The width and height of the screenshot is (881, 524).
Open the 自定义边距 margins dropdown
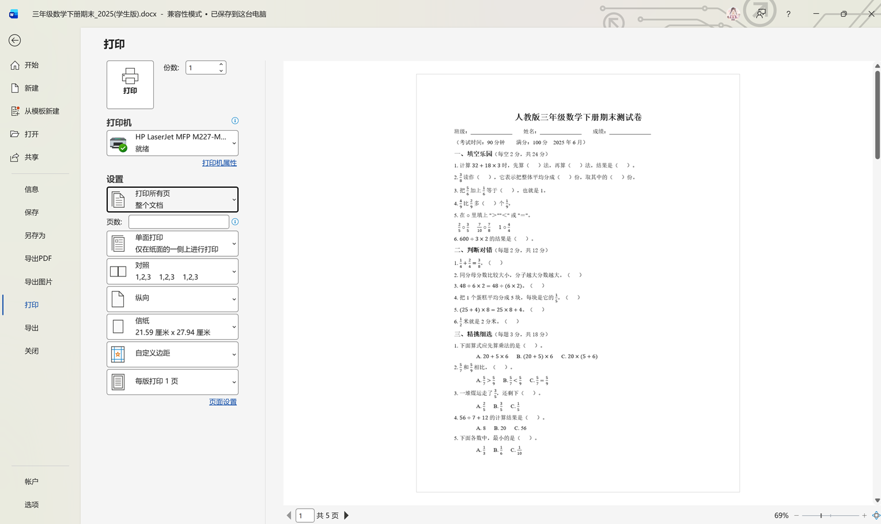[x=172, y=354]
